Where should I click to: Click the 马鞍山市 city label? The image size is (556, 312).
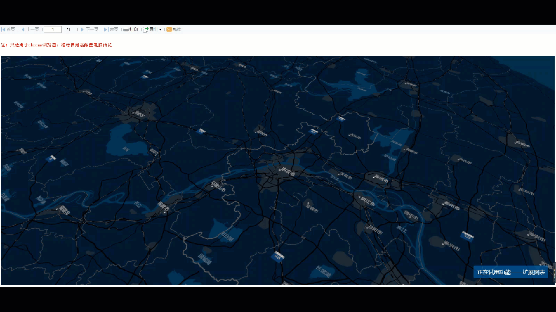pos(218,187)
